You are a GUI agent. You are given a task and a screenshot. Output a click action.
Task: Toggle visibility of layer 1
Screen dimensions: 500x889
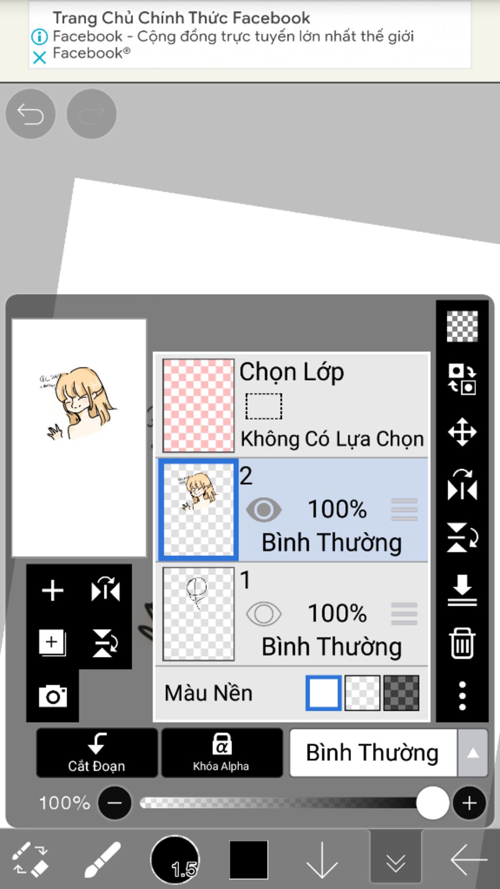[x=264, y=614]
